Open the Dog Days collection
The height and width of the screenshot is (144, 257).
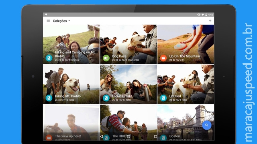pos(128,44)
